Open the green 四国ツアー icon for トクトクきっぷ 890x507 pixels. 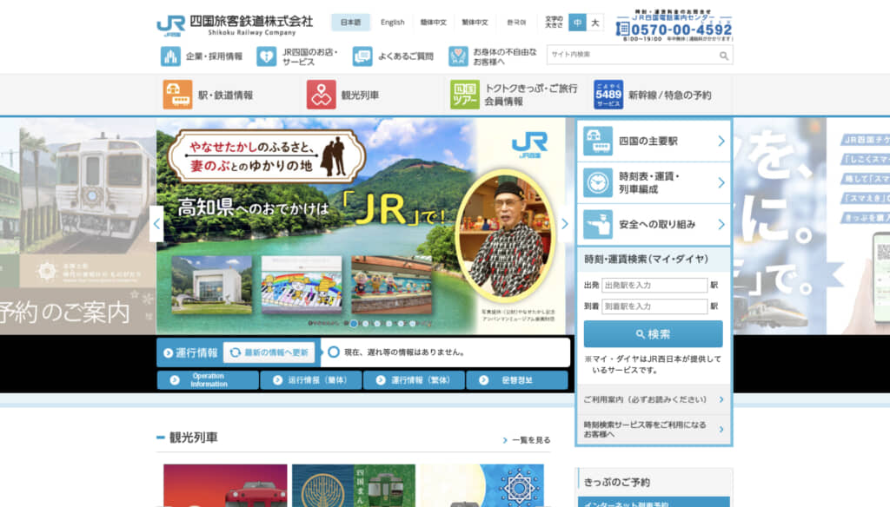point(465,94)
